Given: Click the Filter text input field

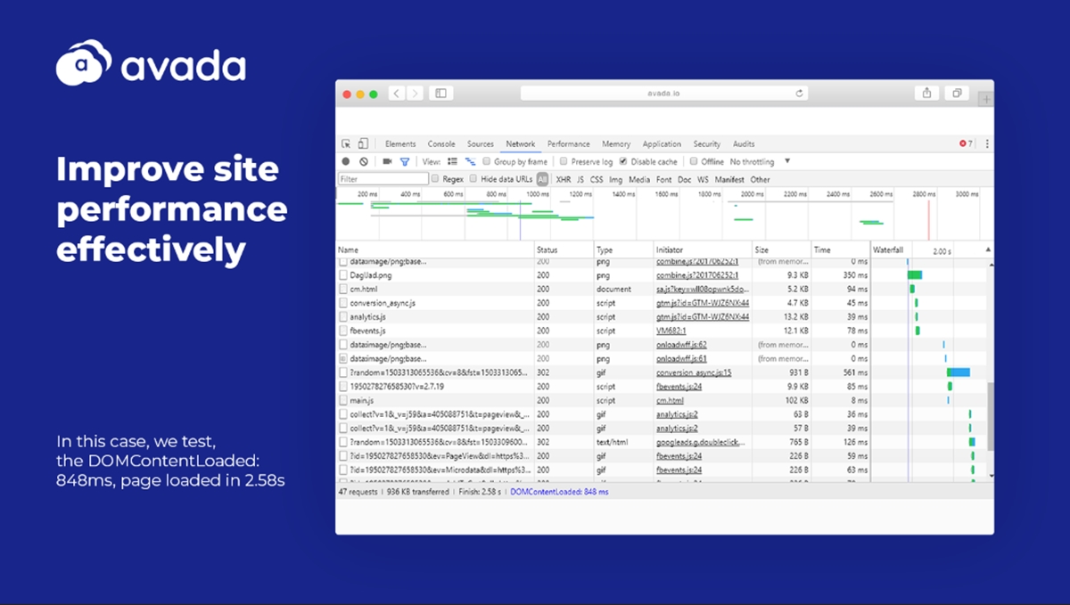Looking at the screenshot, I should (x=383, y=179).
